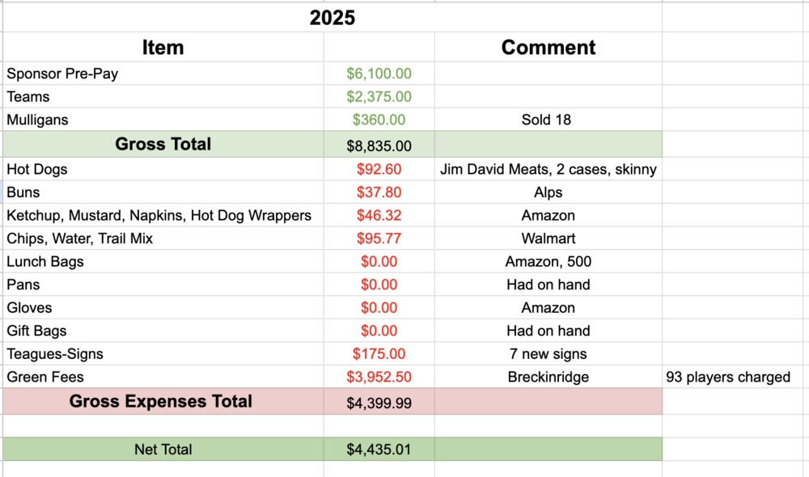Select the Buns $37.80 cell
The image size is (809, 477).
[379, 192]
